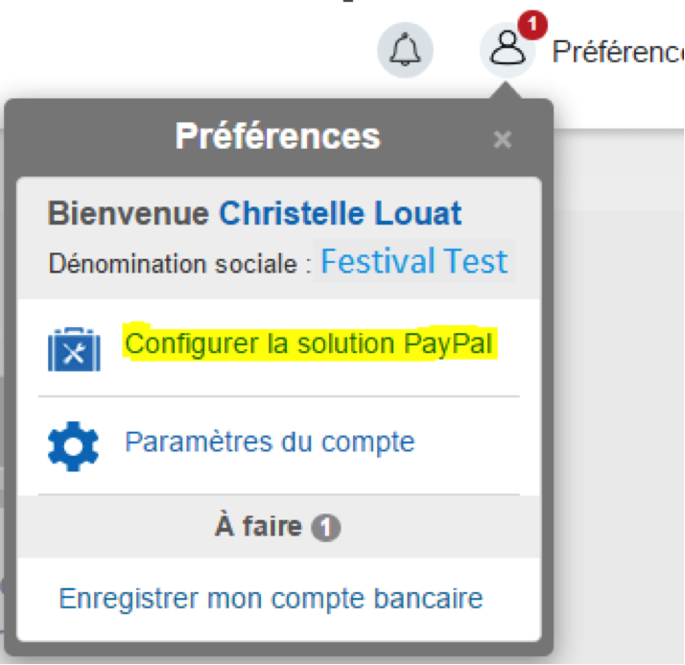
Task: Close the Préférences popup with the ×
Action: pyautogui.click(x=502, y=140)
